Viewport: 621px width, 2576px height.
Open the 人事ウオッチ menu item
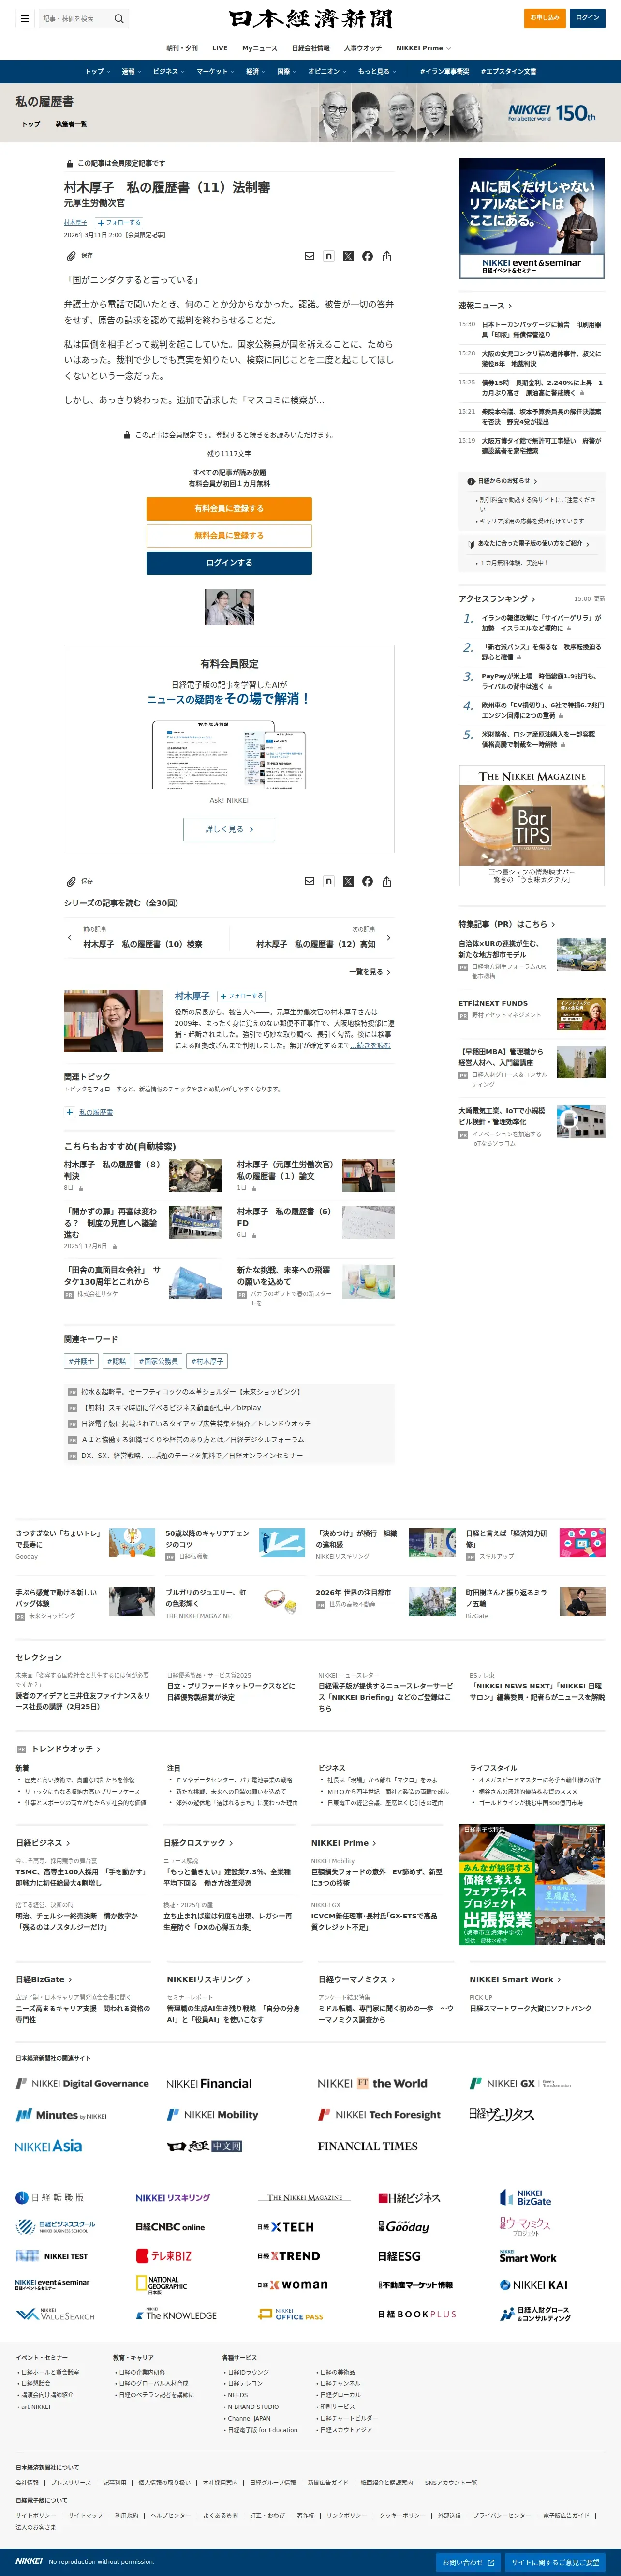(362, 48)
